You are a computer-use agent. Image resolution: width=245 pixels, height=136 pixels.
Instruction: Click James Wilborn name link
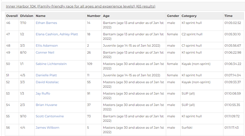[47, 128]
